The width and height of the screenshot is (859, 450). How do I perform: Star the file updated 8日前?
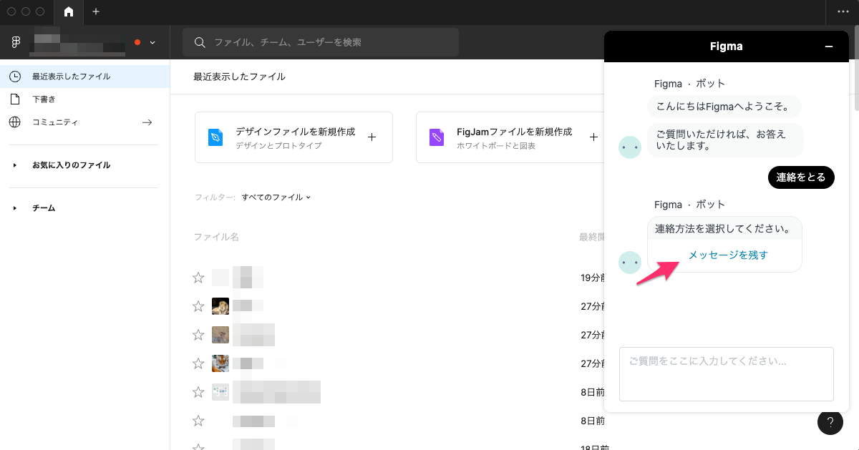coord(198,392)
